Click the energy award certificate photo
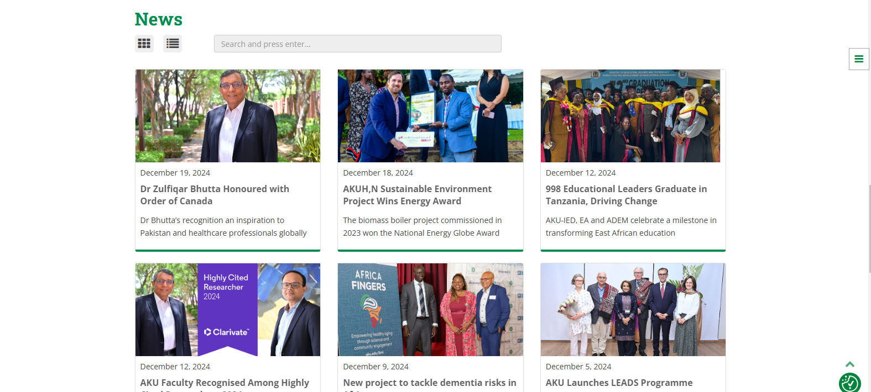Image resolution: width=871 pixels, height=392 pixels. (x=430, y=116)
